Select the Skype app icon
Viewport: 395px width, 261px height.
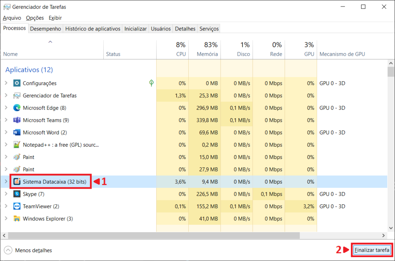pos(17,194)
